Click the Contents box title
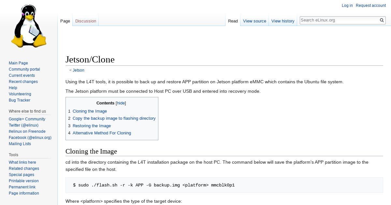 pyautogui.click(x=105, y=103)
